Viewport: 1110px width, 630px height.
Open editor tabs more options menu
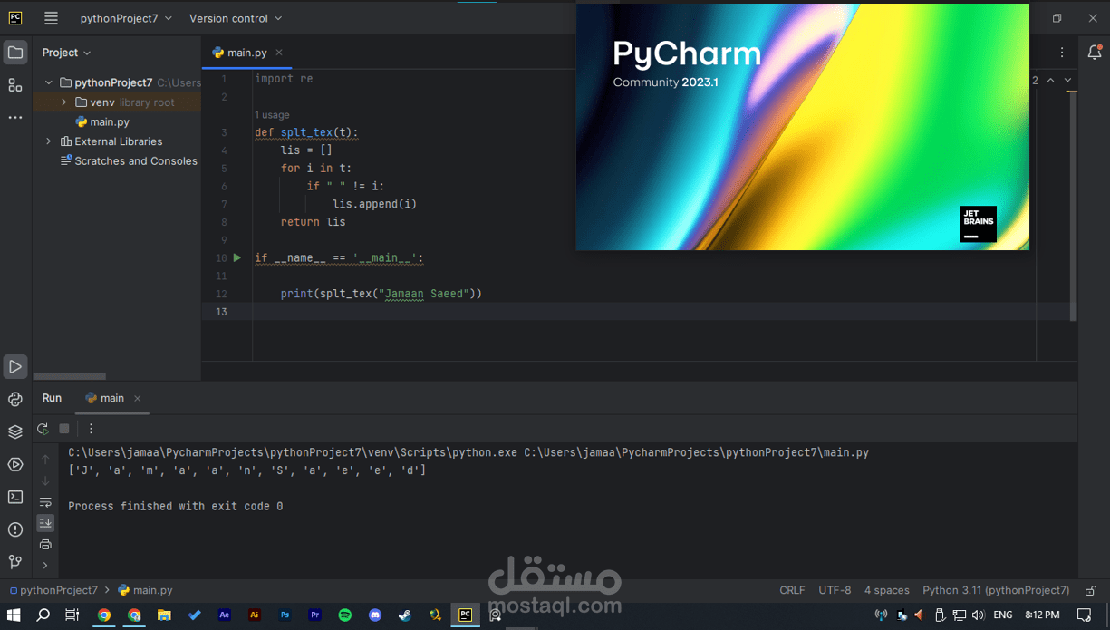(1062, 53)
